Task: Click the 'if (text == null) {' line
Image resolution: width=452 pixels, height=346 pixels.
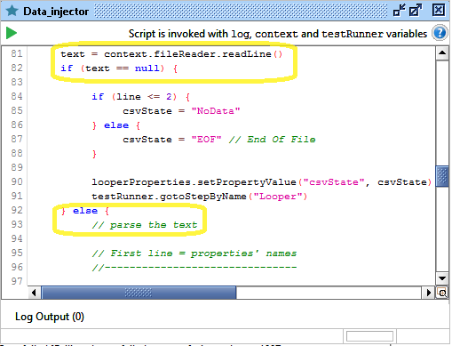Action: tap(119, 68)
